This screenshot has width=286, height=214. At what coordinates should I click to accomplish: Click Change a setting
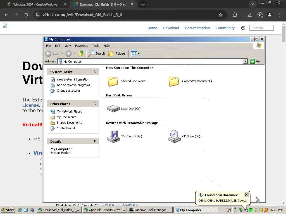point(68,91)
